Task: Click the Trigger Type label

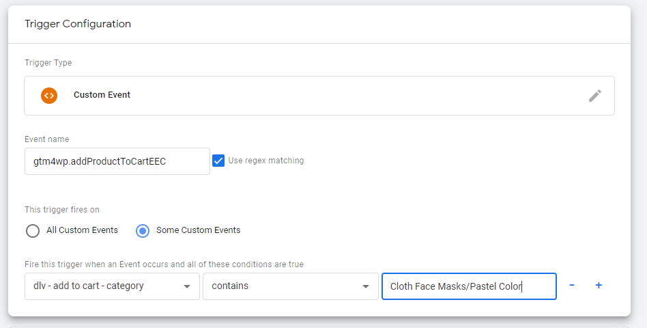Action: [x=48, y=63]
